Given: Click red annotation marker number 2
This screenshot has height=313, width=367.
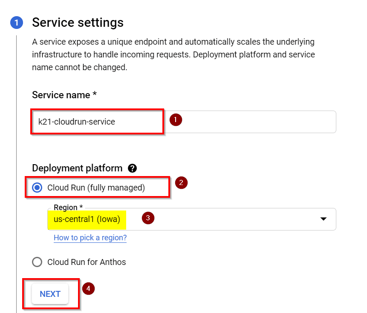Looking at the screenshot, I should [181, 183].
